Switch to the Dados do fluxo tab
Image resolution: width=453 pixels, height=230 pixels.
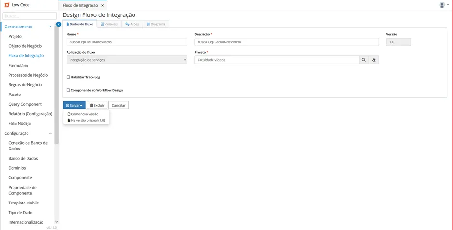[x=80, y=24]
